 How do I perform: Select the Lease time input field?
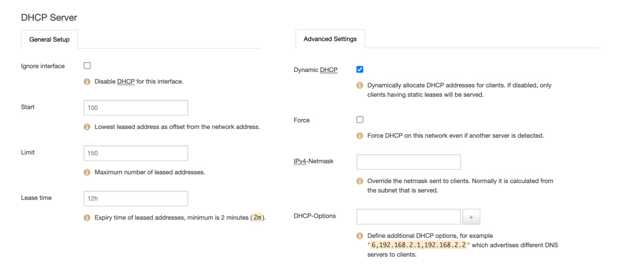point(136,199)
